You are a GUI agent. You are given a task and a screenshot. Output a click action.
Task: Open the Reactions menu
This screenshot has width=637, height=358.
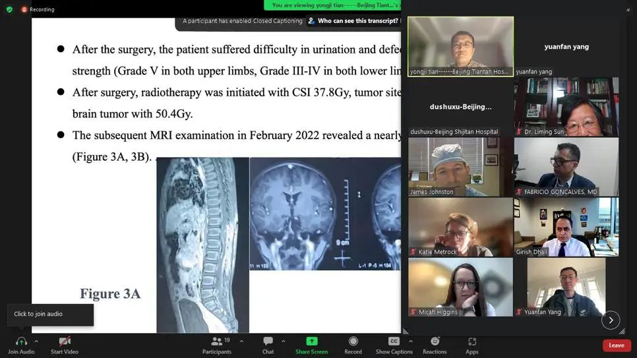coord(435,342)
